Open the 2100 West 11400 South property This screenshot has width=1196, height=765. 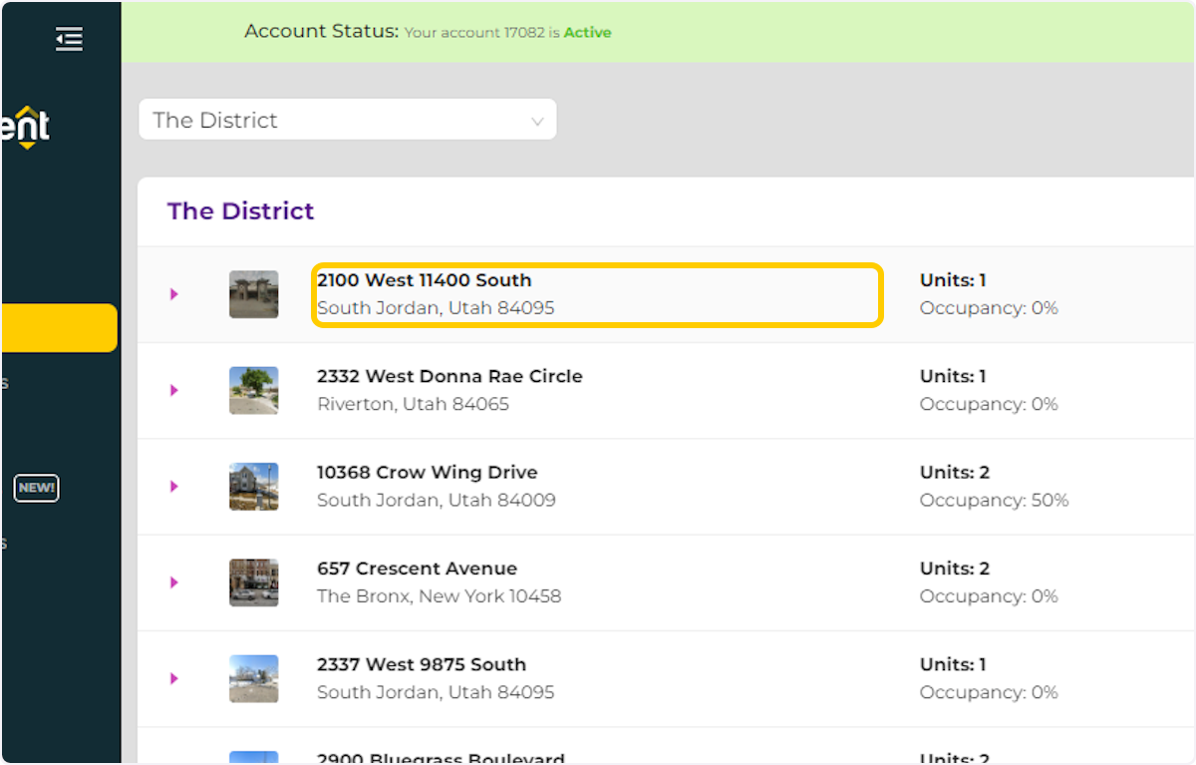[424, 280]
